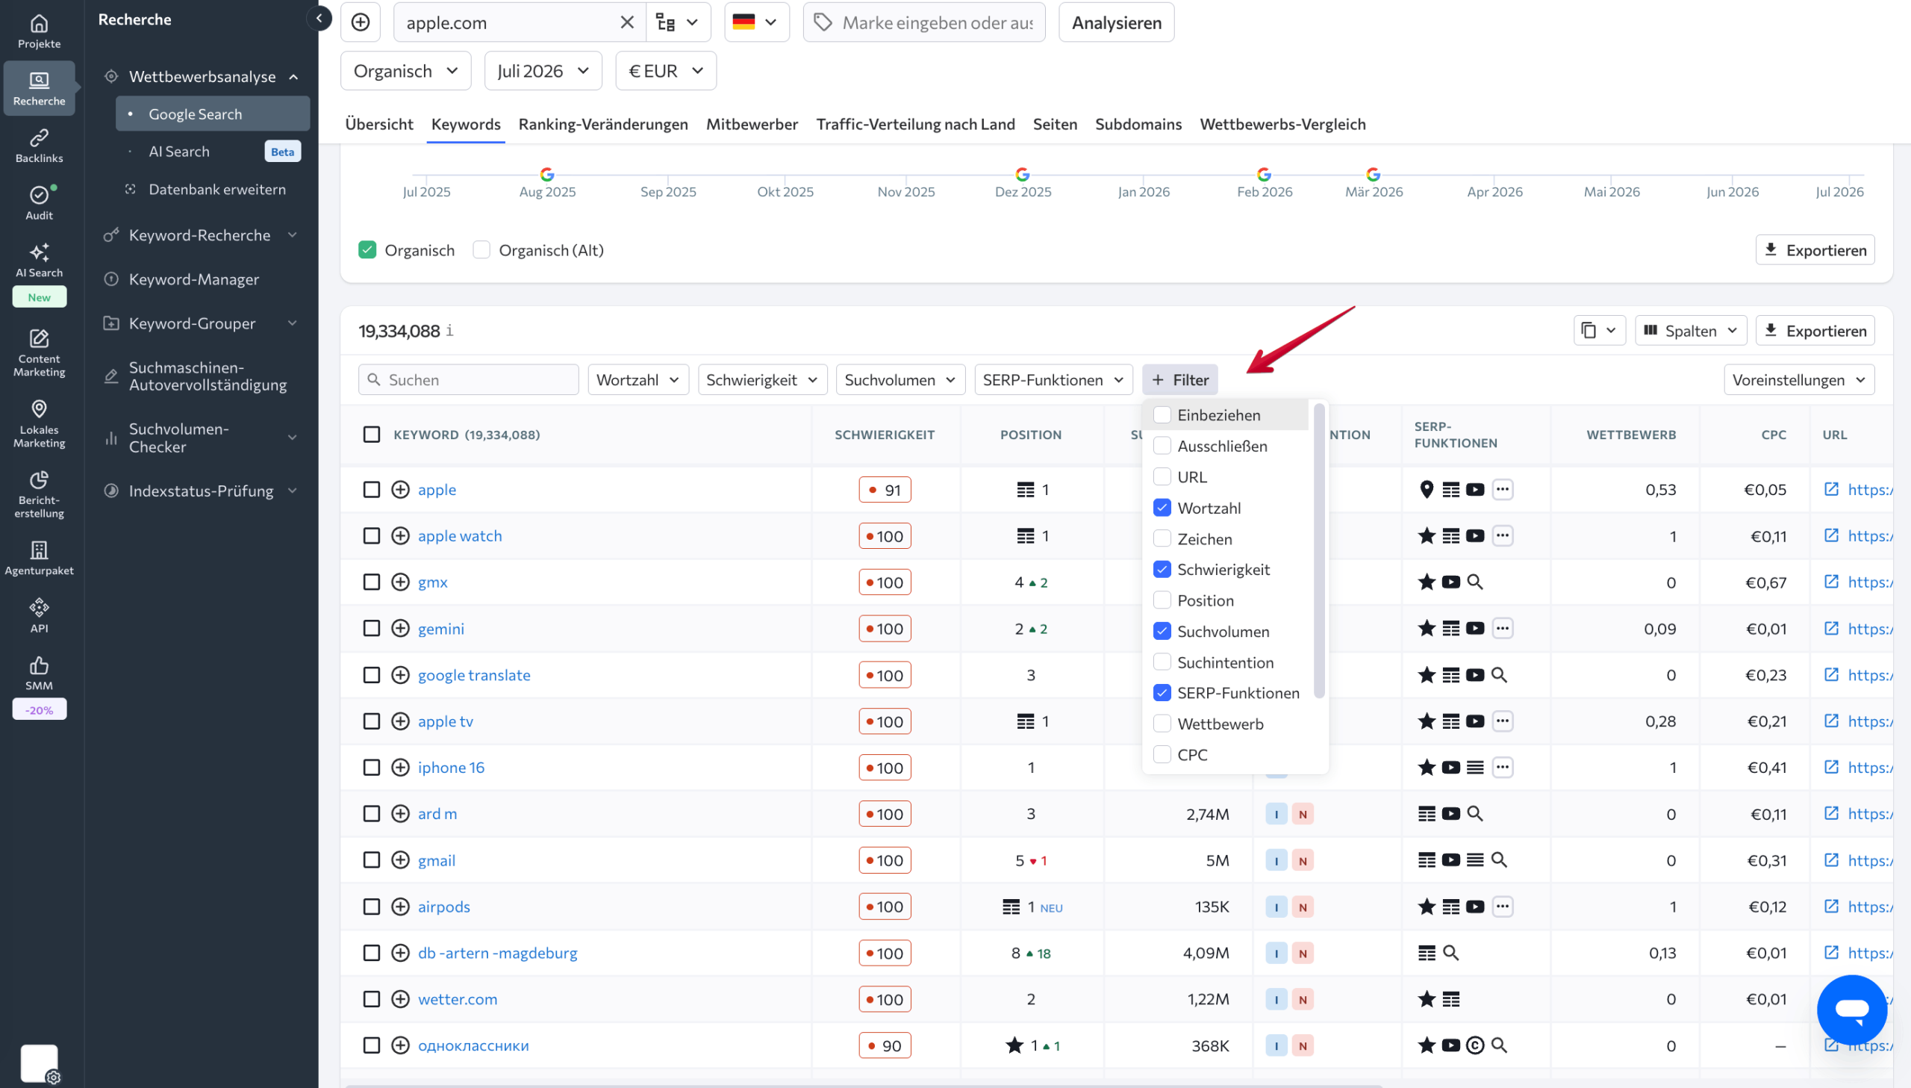Image resolution: width=1911 pixels, height=1088 pixels.
Task: Open the Juli 2026 date dropdown
Action: (x=543, y=71)
